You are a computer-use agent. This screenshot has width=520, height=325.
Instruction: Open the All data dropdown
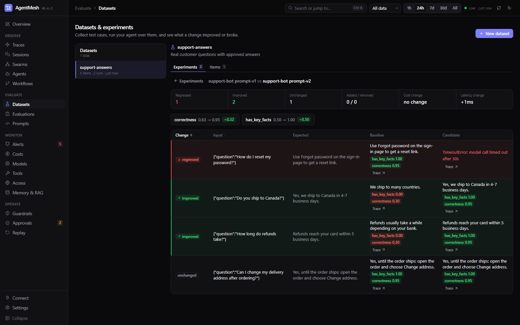pyautogui.click(x=385, y=8)
